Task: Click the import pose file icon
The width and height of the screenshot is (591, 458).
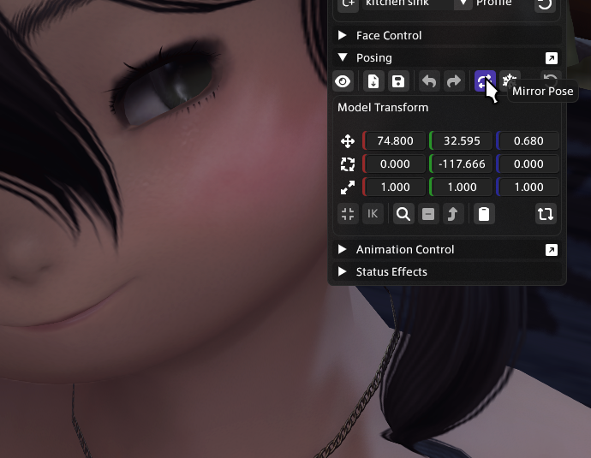Action: point(373,81)
